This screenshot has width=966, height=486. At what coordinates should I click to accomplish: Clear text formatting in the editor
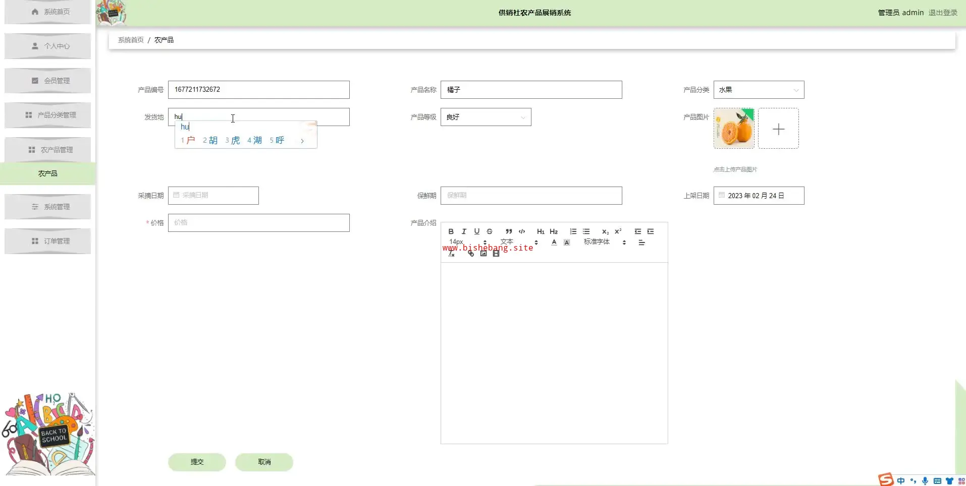click(451, 254)
